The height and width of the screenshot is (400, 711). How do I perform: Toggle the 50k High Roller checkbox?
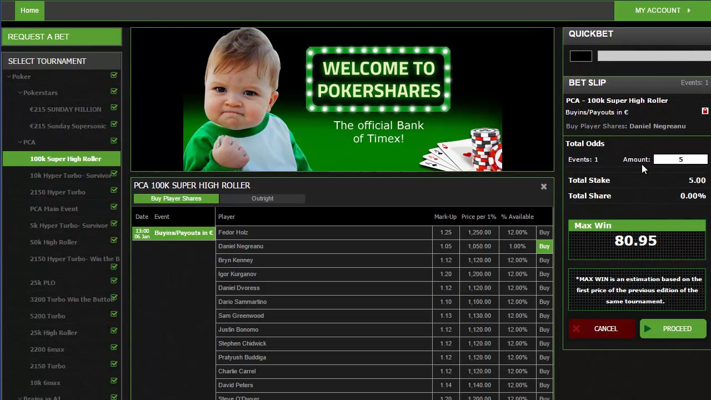tap(114, 241)
